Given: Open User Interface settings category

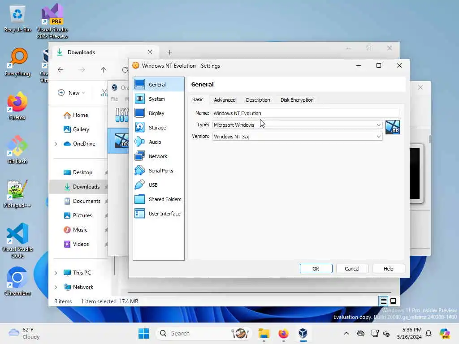Looking at the screenshot, I should coord(158,214).
